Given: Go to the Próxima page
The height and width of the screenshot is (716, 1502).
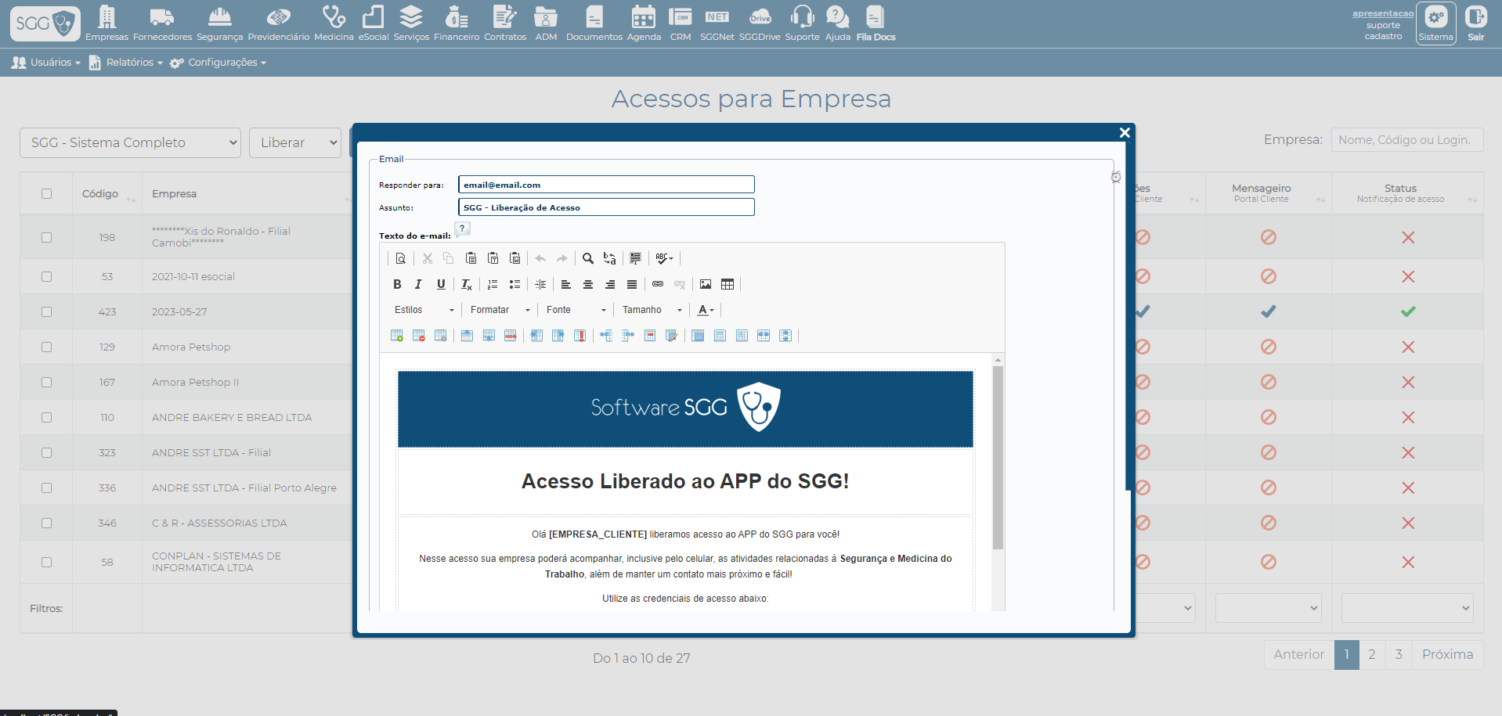Looking at the screenshot, I should coord(1447,654).
